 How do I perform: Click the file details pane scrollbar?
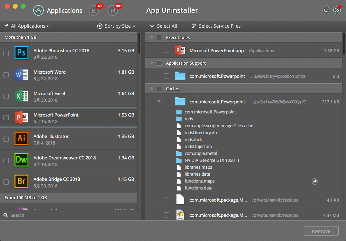point(344,44)
